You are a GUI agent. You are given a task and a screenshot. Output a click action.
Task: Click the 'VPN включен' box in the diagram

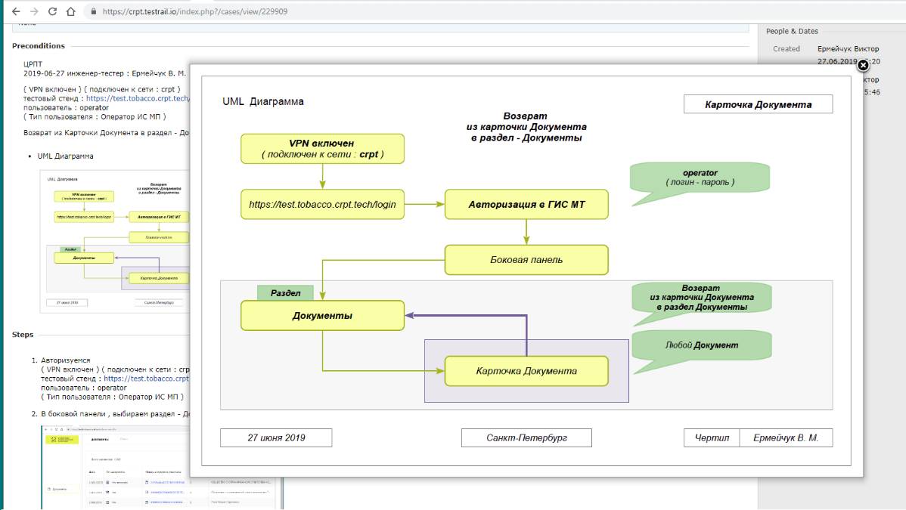(322, 149)
